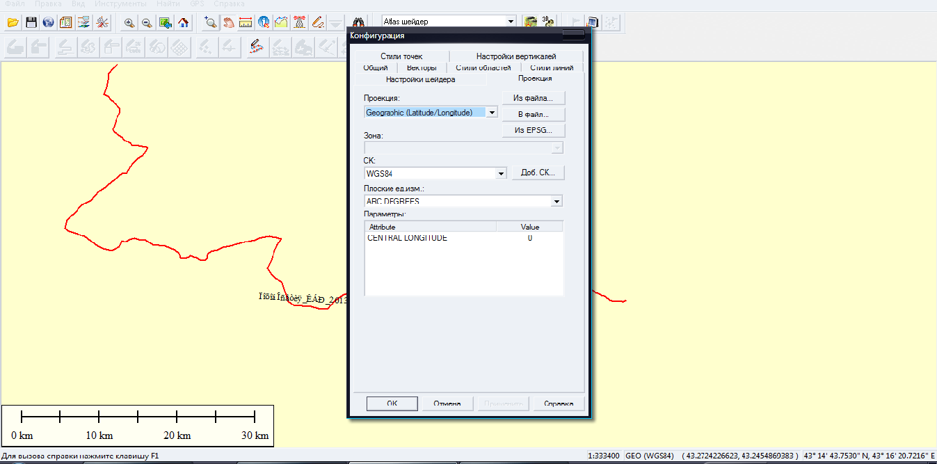Select the CENTRAL LONGITUDE parameter row

coord(463,238)
